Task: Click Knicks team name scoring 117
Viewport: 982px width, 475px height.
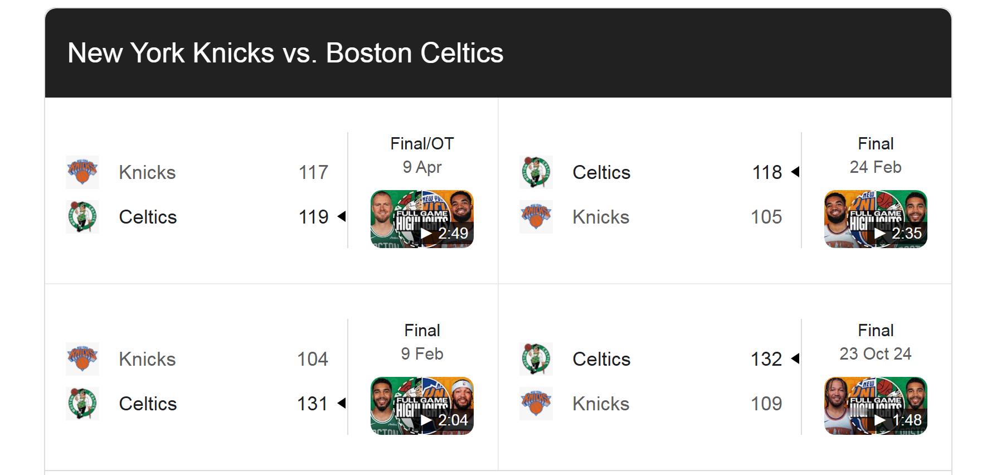Action: (147, 172)
